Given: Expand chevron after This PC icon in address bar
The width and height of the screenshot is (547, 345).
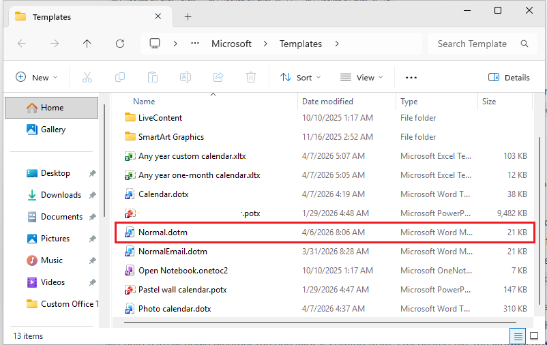Looking at the screenshot, I should pos(175,44).
